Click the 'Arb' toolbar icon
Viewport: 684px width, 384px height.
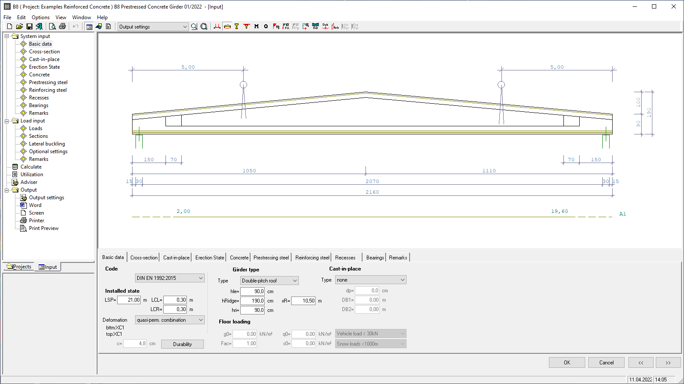[335, 26]
